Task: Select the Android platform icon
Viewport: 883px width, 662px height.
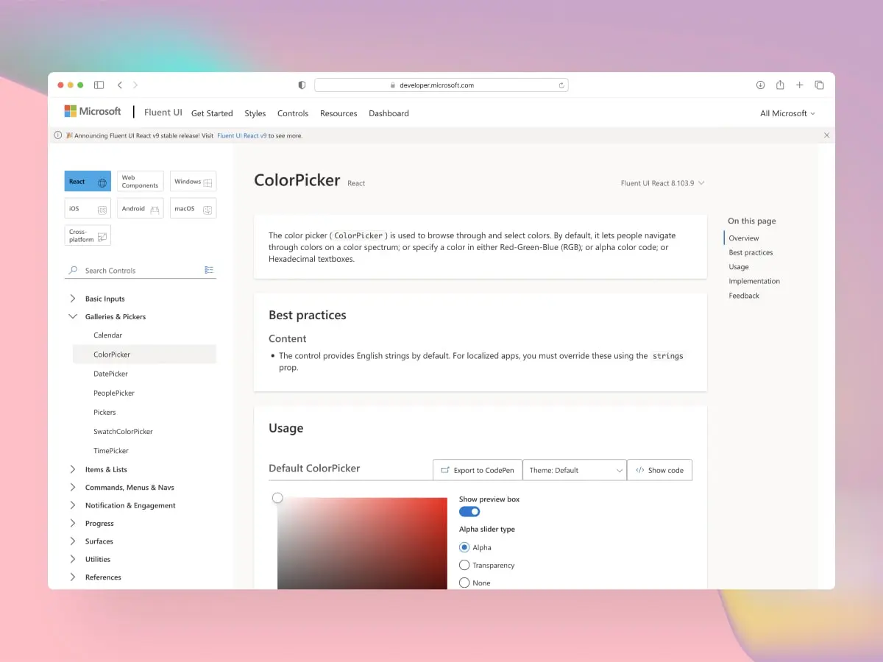Action: point(139,208)
